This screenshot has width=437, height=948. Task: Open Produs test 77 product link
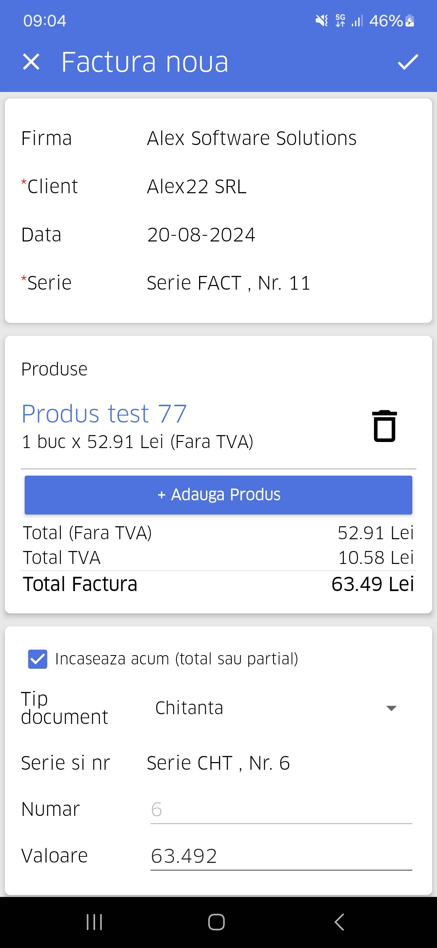104,414
